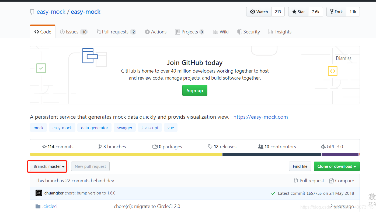This screenshot has width=376, height=212.
Task: View the 10 contributors link
Action: click(277, 147)
